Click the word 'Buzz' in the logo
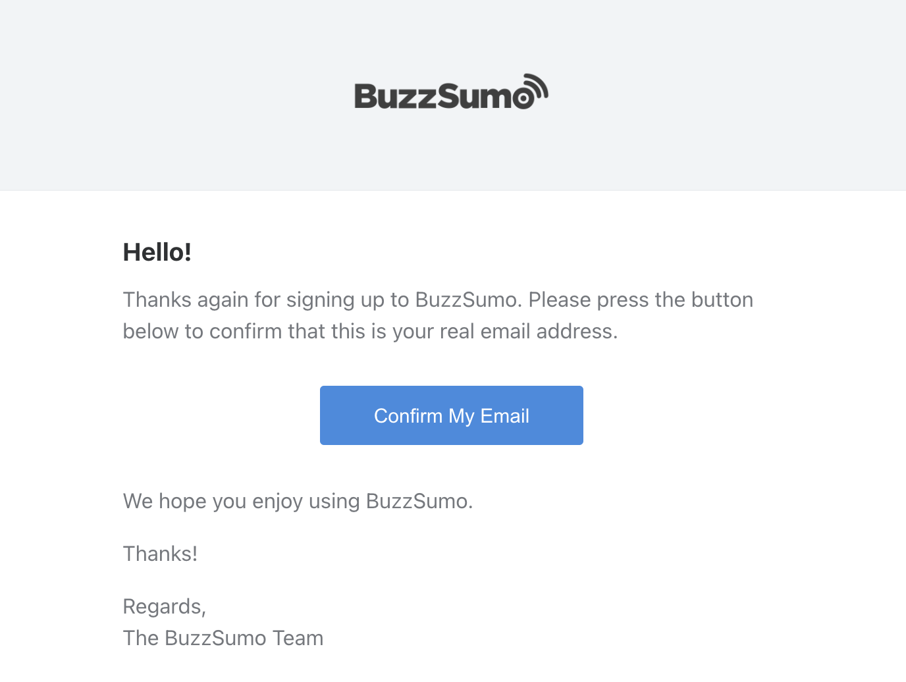 [395, 96]
